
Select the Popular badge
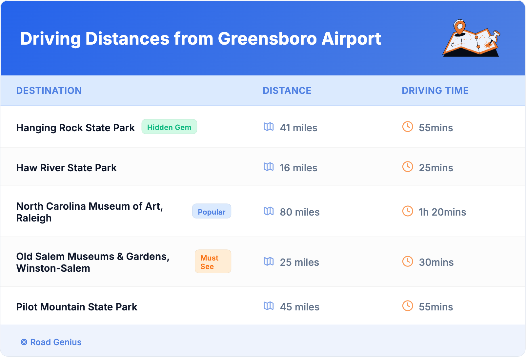click(212, 212)
